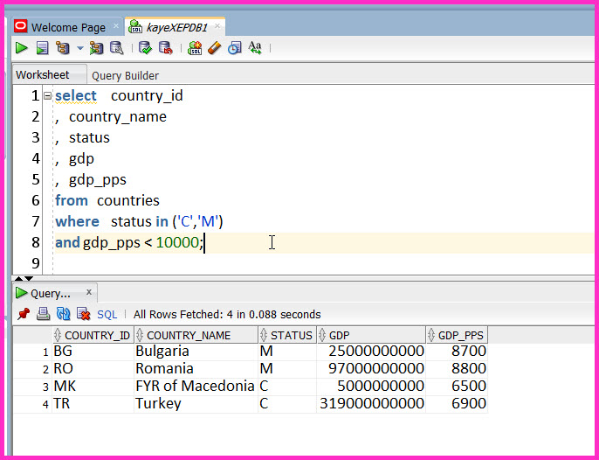Click the print results icon

[43, 314]
